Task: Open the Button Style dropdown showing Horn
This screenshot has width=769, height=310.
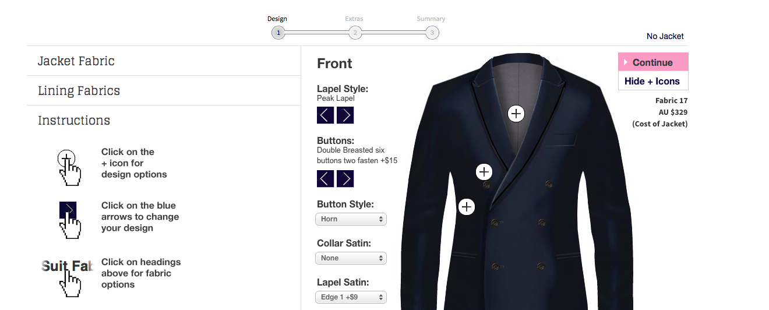Action: 351,219
